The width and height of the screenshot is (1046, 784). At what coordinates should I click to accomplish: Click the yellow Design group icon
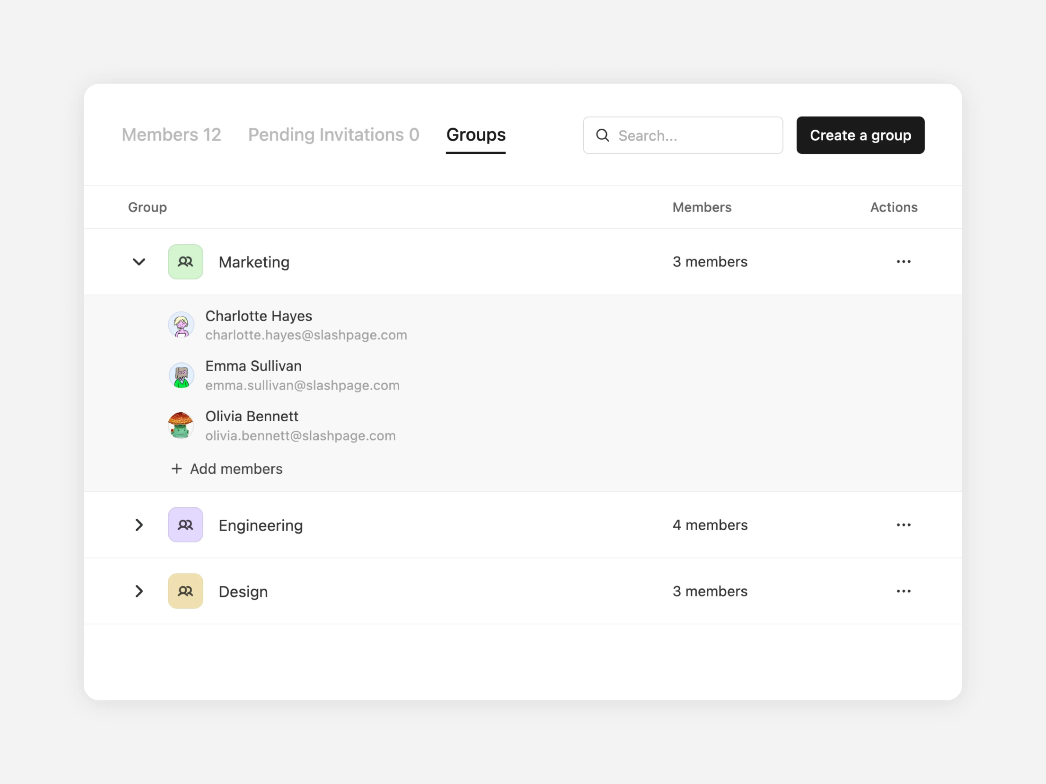(185, 591)
